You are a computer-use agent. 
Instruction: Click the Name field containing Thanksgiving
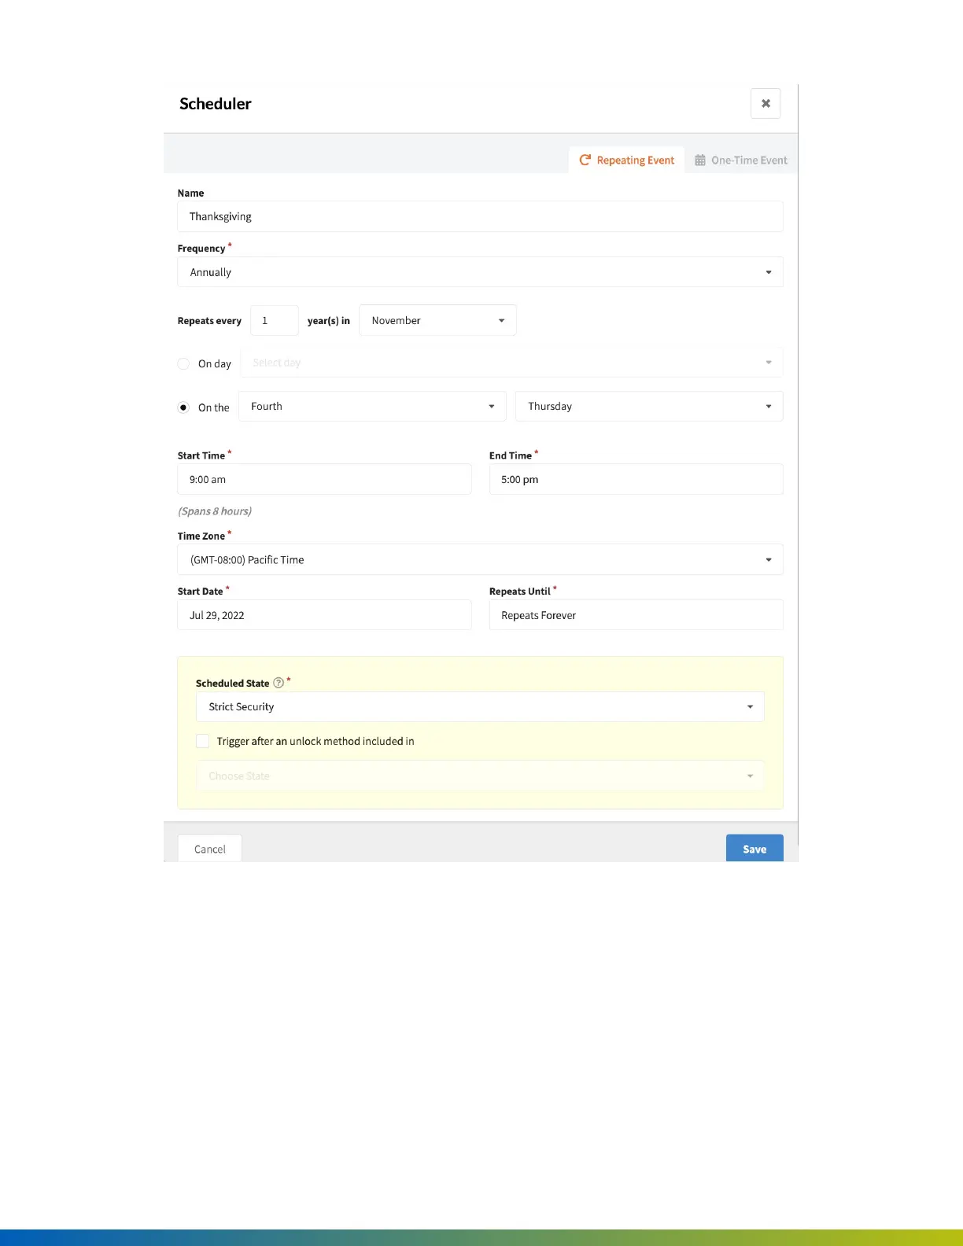pos(480,216)
